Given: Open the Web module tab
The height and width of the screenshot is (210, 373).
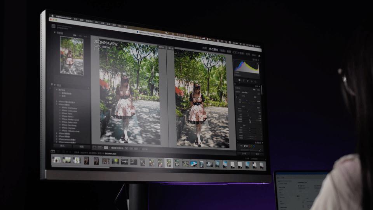Looking at the screenshot, I should tap(254, 55).
